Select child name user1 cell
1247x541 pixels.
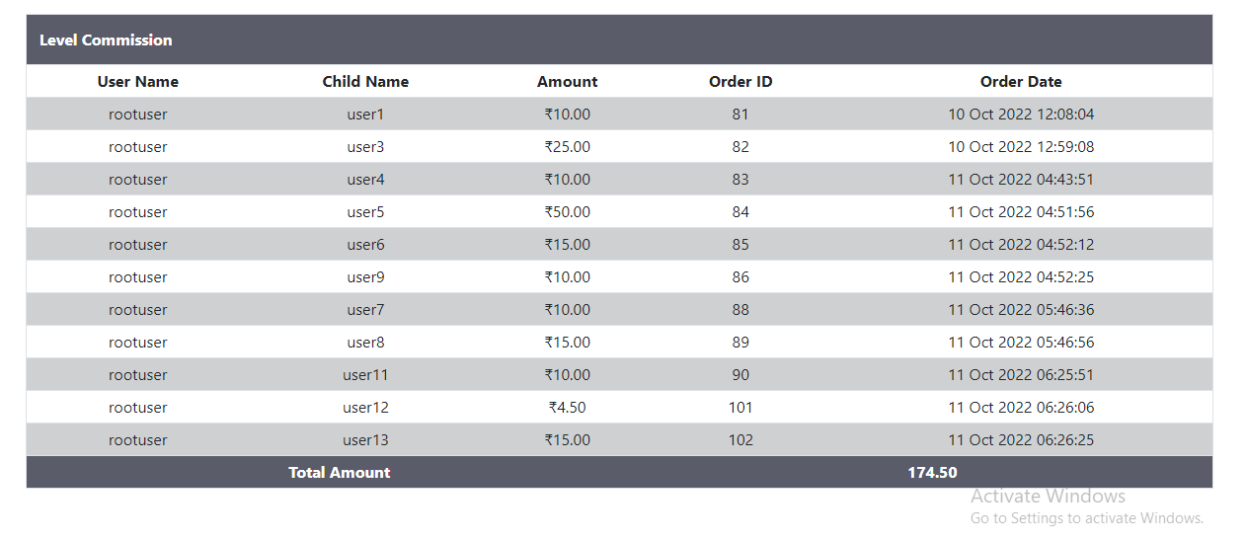coord(365,115)
